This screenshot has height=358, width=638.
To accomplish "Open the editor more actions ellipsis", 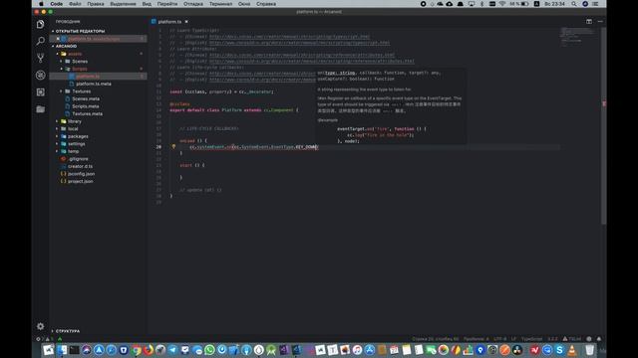I will tap(600, 22).
